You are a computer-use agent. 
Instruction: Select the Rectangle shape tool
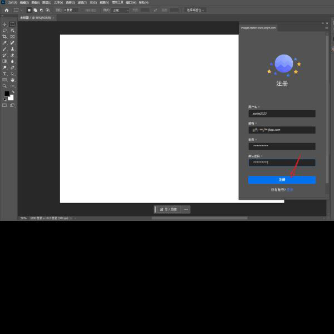point(4,80)
